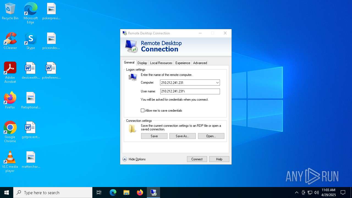The width and height of the screenshot is (352, 198).
Task: Select pstreferenc... Word document
Action: pos(51,71)
